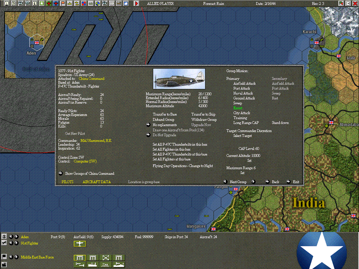Click the repair ship with wrench icon
The height and width of the screenshot is (269, 359).
coord(118,265)
